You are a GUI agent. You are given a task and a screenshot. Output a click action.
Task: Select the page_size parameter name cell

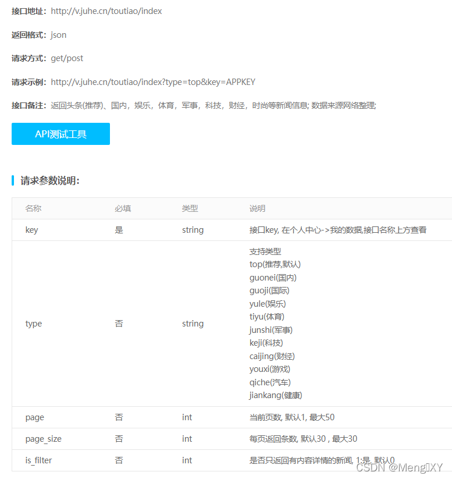[44, 439]
